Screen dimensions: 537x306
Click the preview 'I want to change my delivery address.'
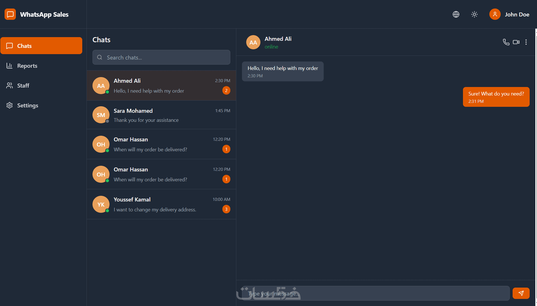tap(155, 209)
